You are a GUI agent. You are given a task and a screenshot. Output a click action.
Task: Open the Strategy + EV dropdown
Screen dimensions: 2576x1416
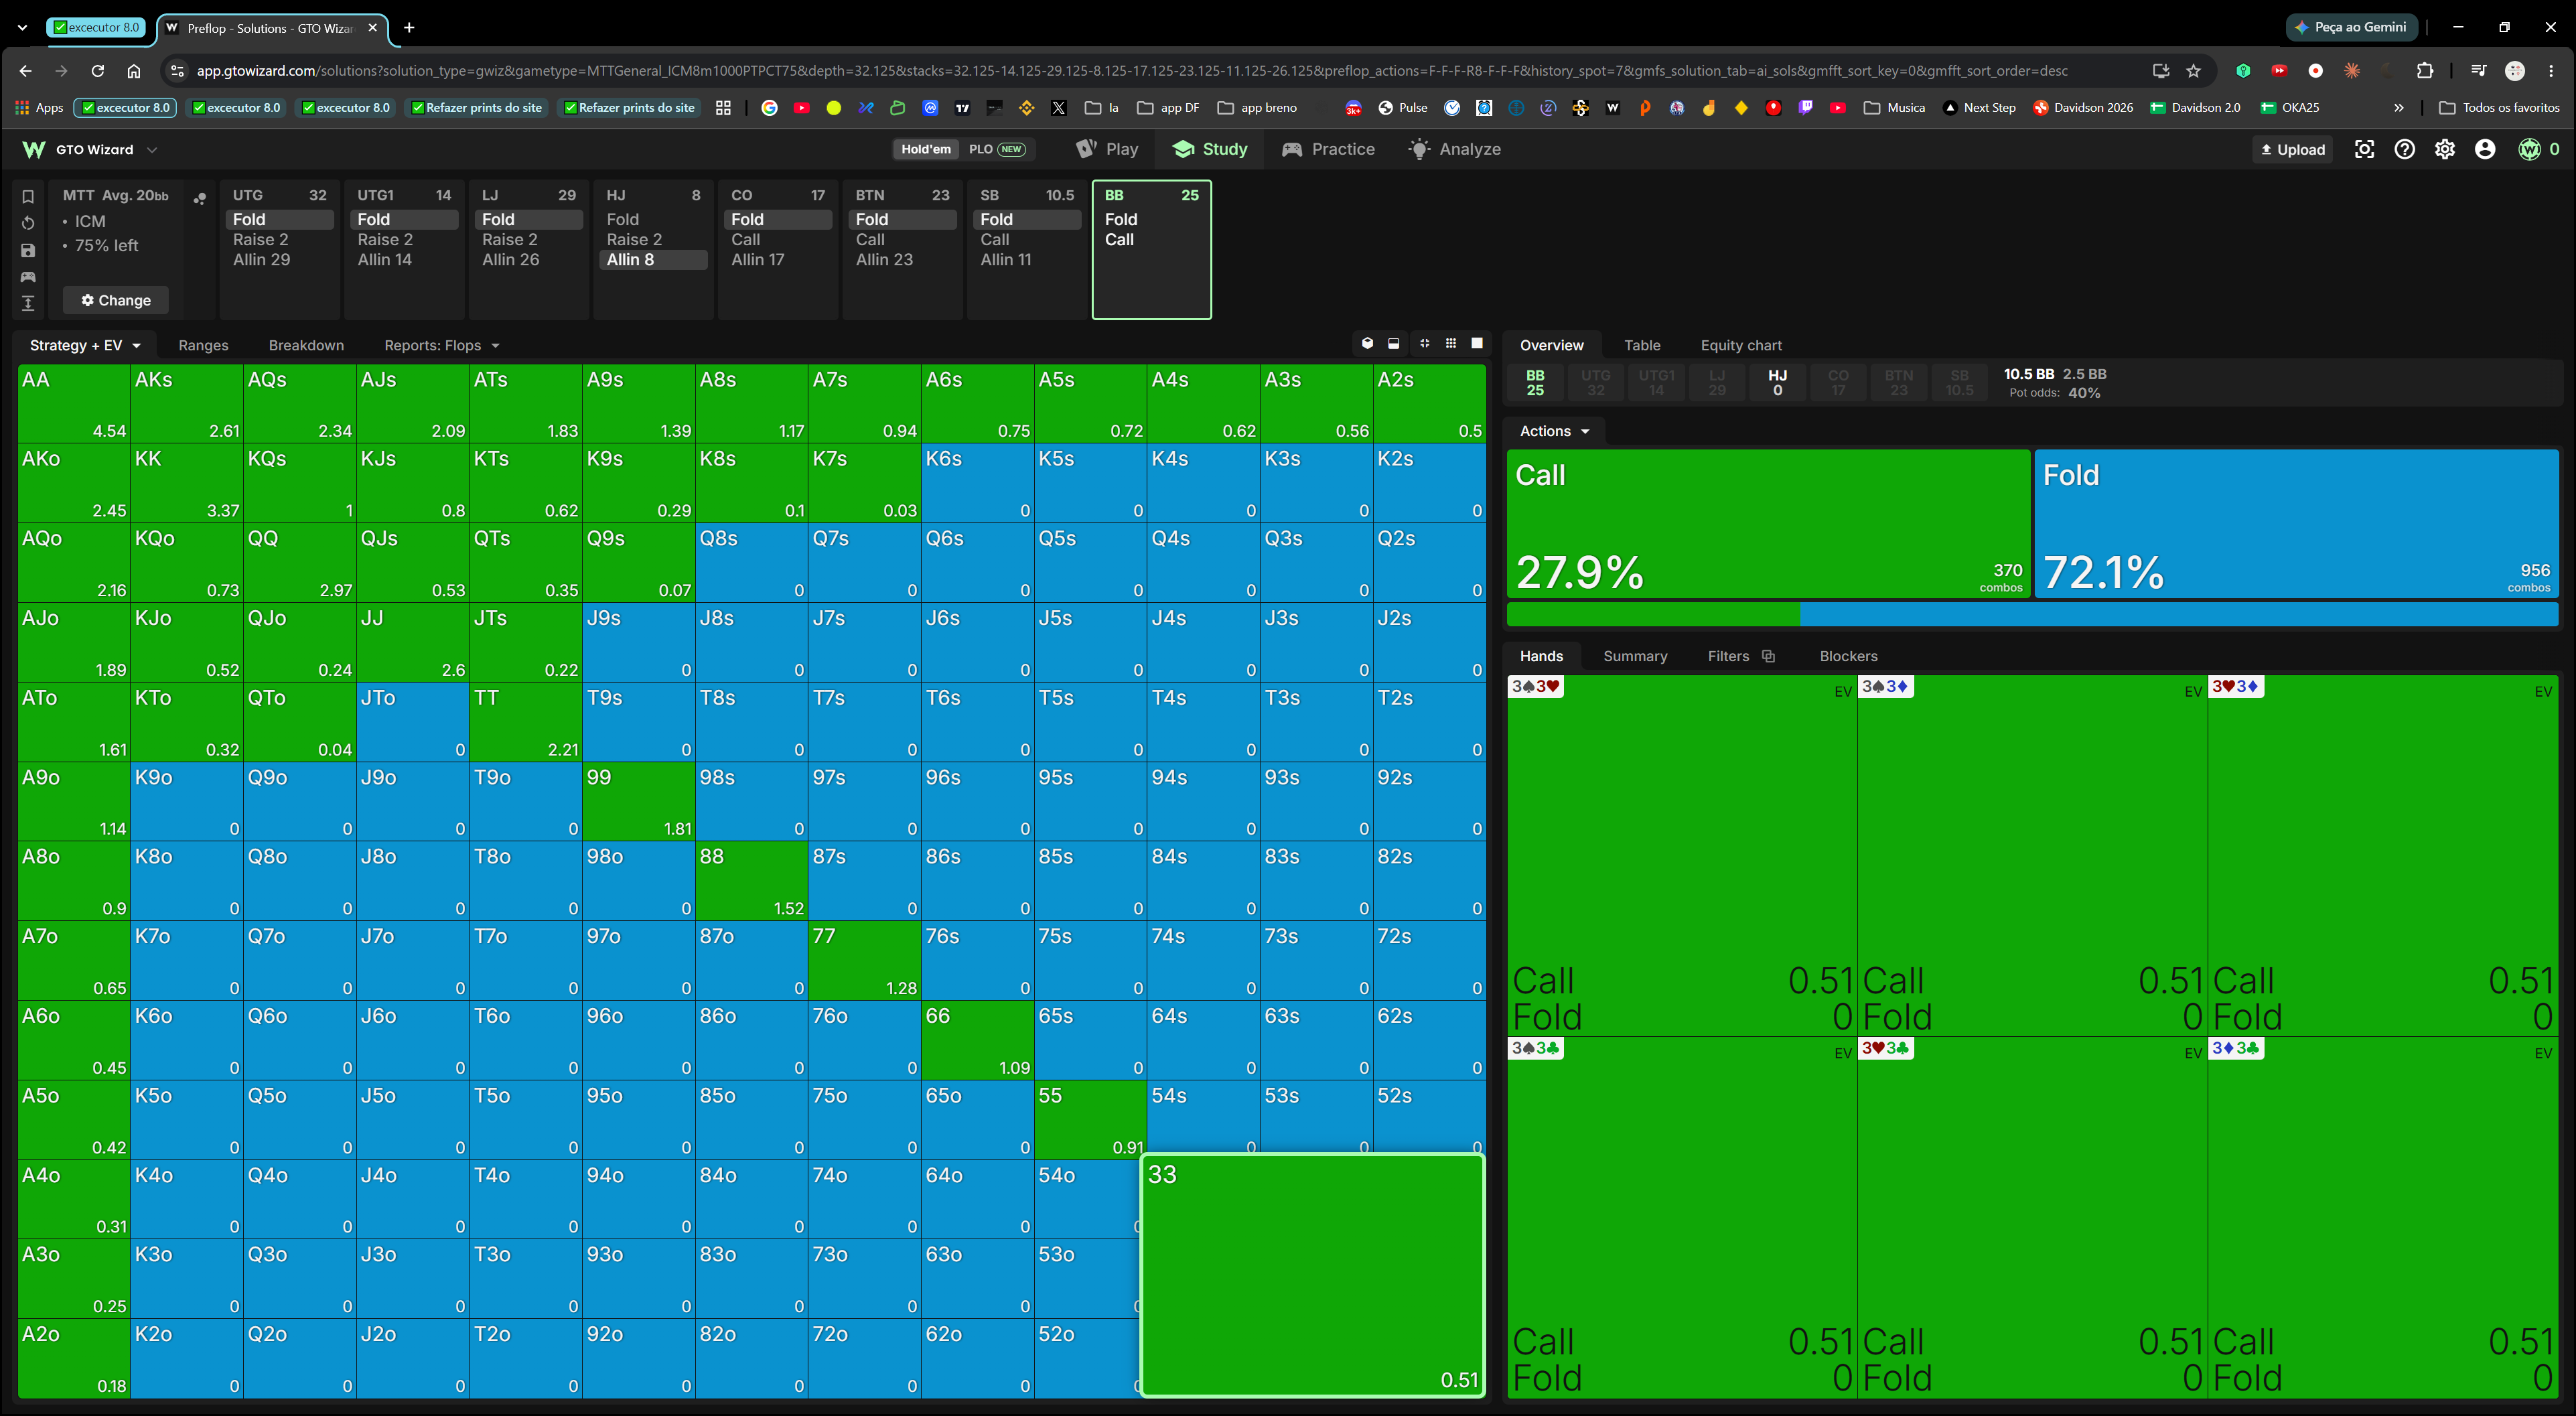(85, 345)
